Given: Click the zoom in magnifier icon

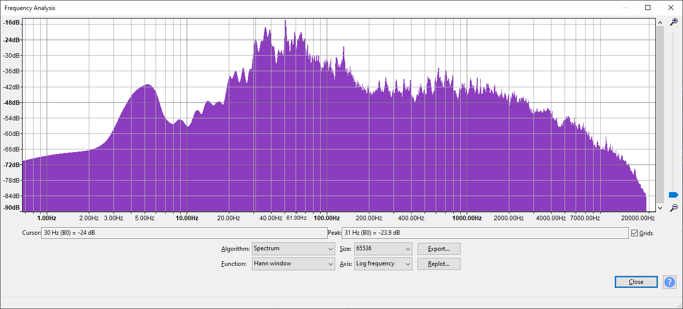Looking at the screenshot, I should (674, 22).
